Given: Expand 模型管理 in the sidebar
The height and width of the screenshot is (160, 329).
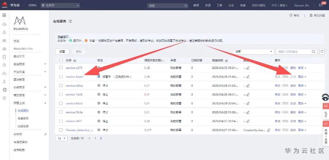Looking at the screenshot, I should (45, 95).
